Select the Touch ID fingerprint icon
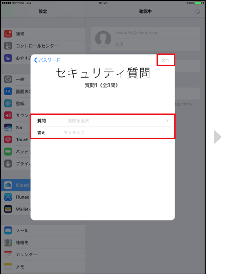The image size is (232, 274). 8,140
